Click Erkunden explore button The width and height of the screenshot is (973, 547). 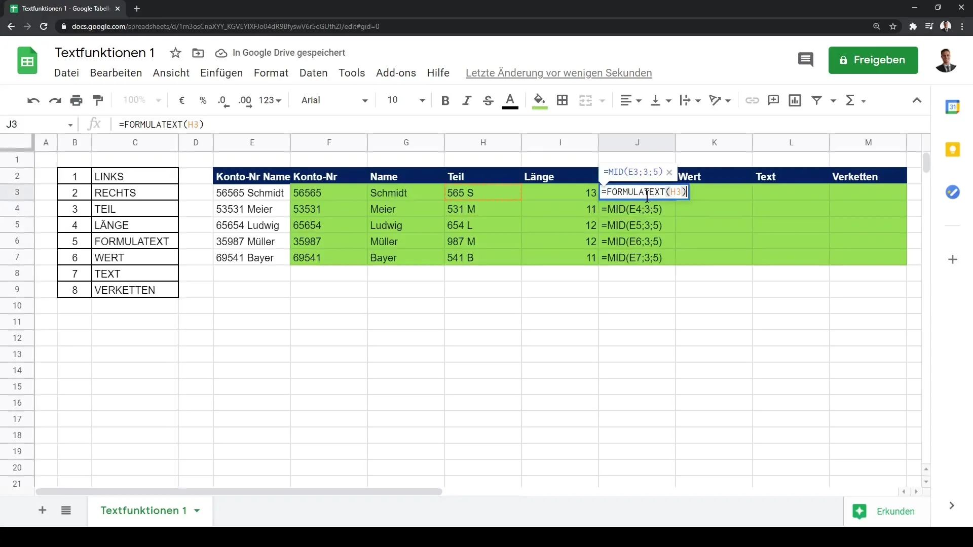click(x=887, y=511)
